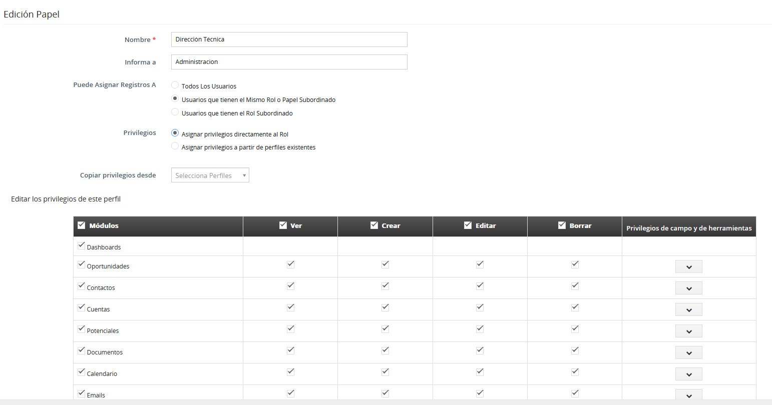772x405 pixels.
Task: Toggle Borrar permission for Potenciales
Action: (x=575, y=329)
